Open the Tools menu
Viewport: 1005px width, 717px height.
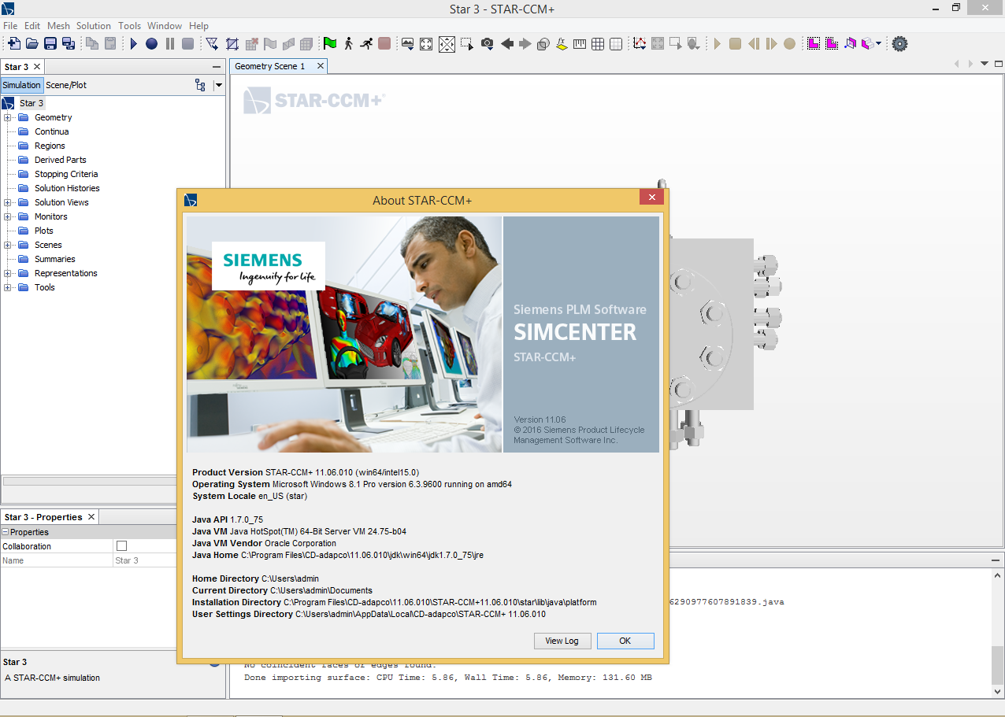click(x=130, y=26)
